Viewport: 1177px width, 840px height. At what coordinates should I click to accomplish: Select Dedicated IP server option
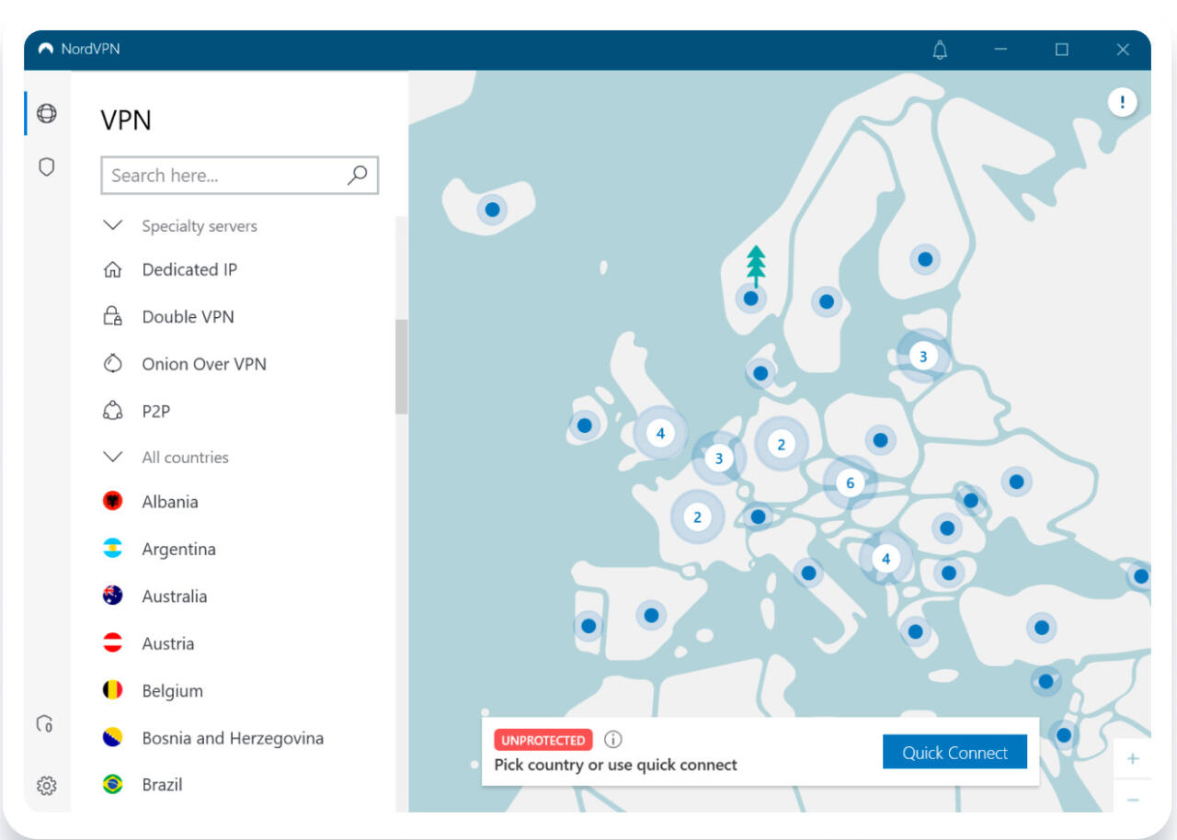coord(189,269)
